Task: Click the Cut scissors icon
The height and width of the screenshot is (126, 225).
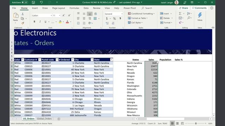Action: 22,14
